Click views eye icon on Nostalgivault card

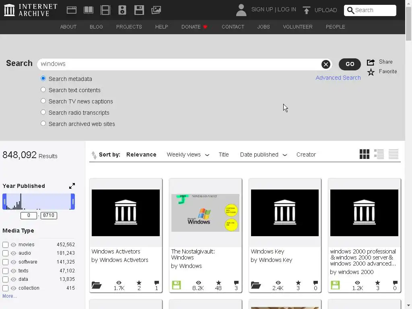point(198,283)
